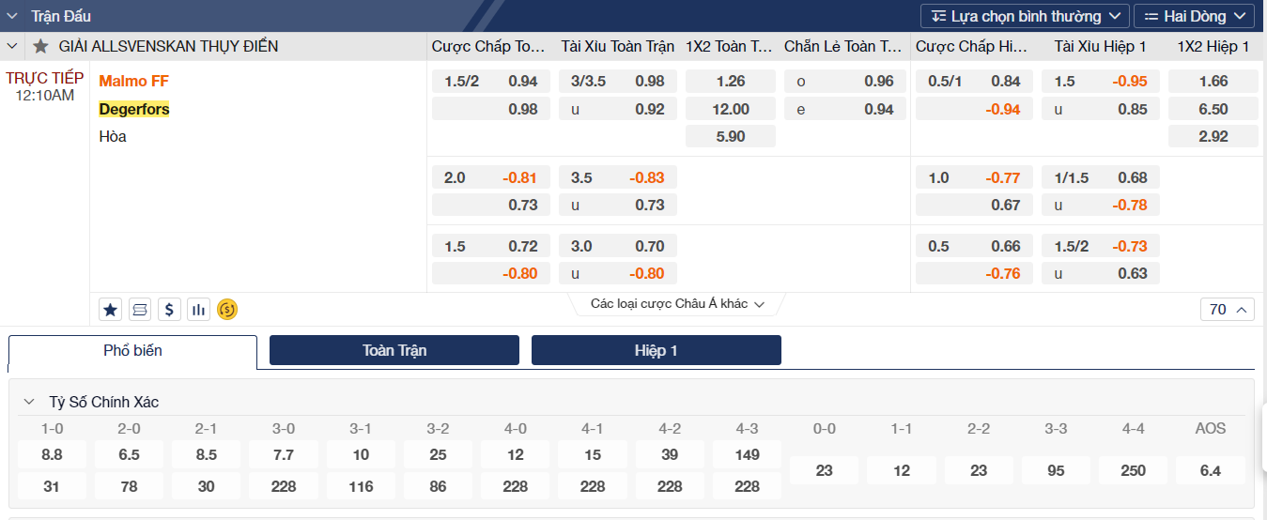Click Malmo FF 1X2 odds 1.26
The height and width of the screenshot is (520, 1267).
click(731, 81)
